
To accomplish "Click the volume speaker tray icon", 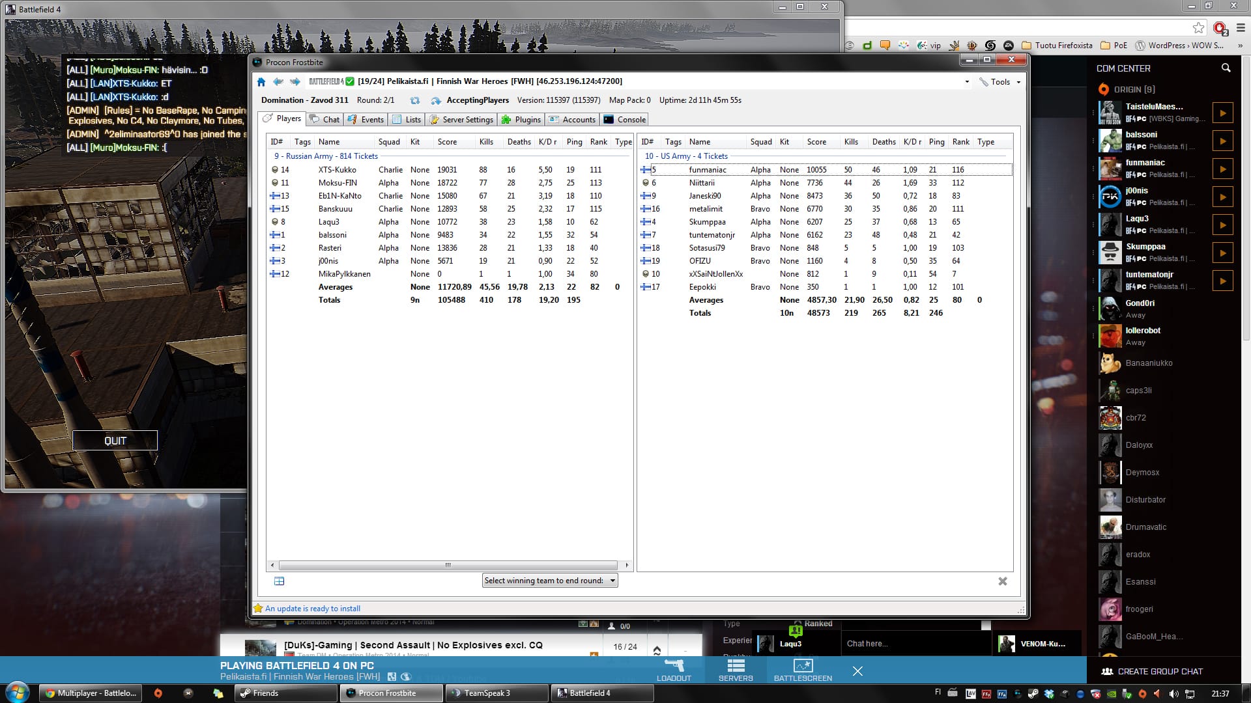I will [x=1173, y=694].
